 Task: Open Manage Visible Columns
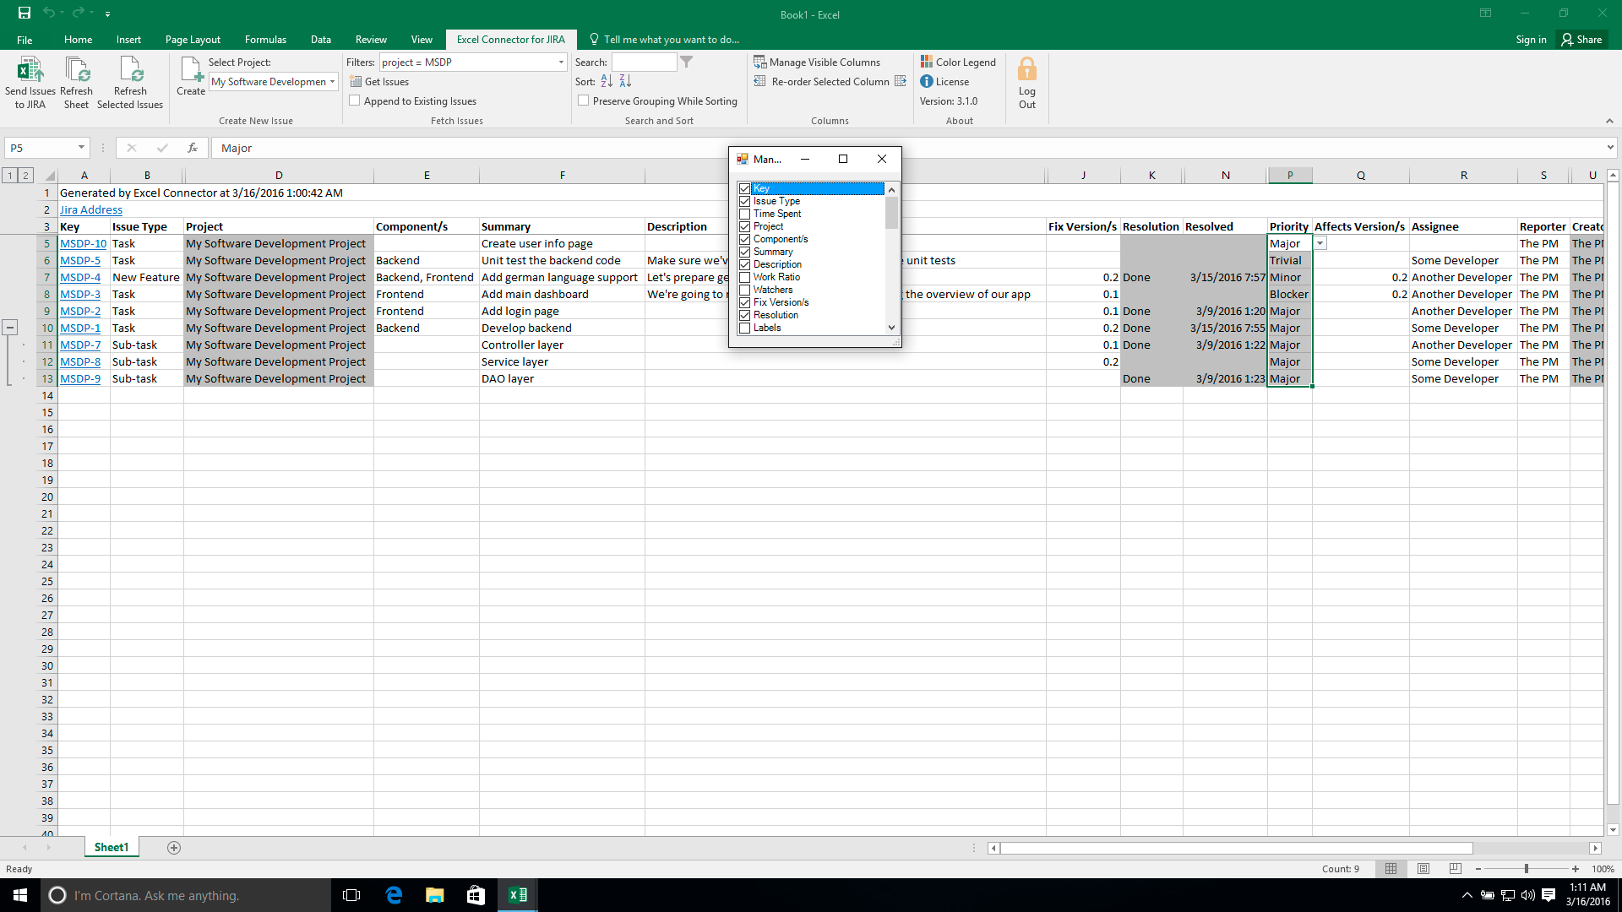click(x=817, y=62)
